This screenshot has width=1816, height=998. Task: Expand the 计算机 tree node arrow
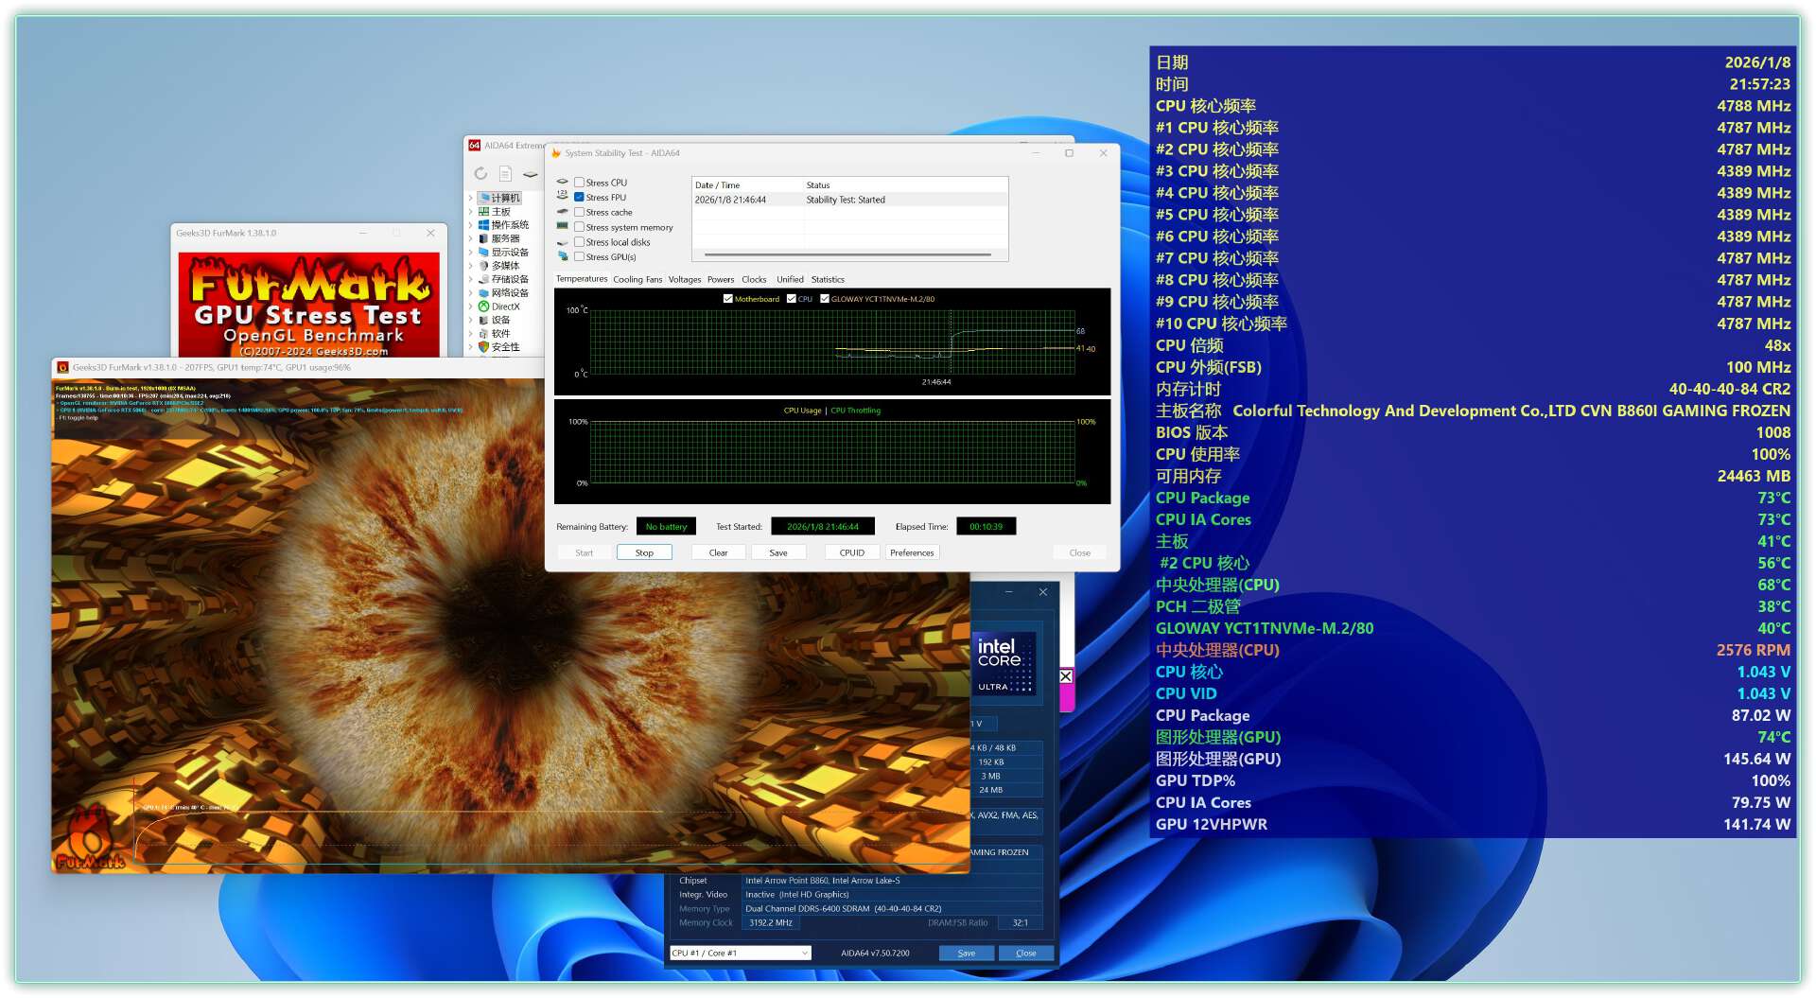coord(471,198)
